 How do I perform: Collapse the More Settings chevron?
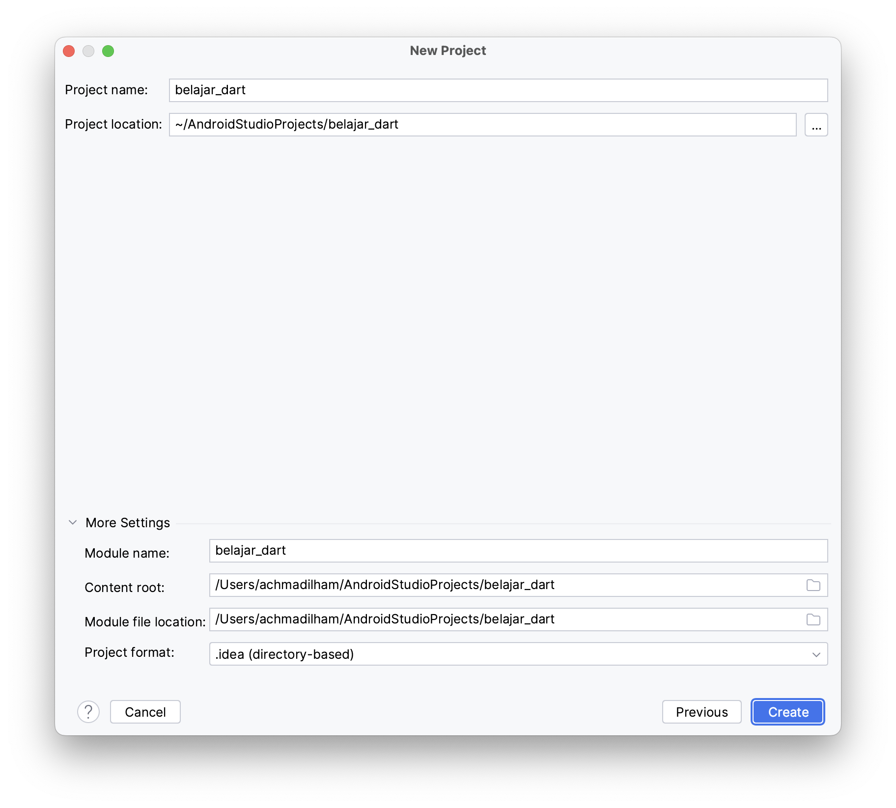73,522
